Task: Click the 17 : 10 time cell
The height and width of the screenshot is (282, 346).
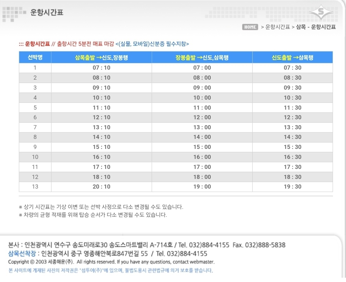Action: [x=102, y=167]
